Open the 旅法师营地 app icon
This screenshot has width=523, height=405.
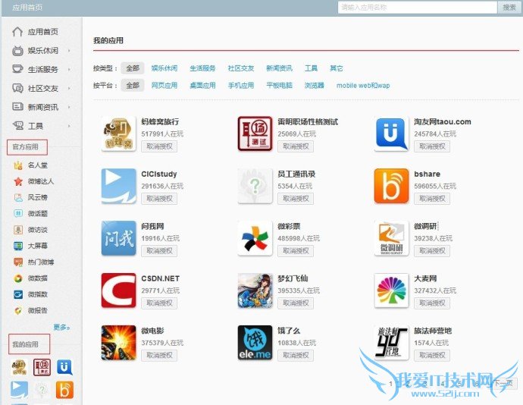pyautogui.click(x=391, y=343)
